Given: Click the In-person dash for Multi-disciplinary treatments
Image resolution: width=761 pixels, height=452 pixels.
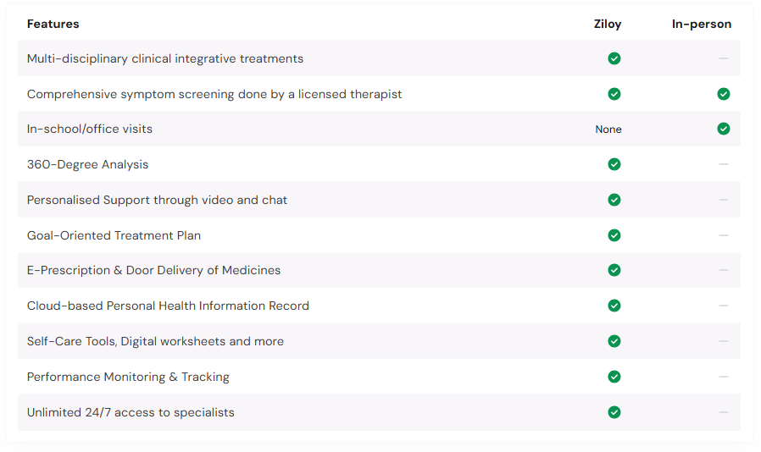Looking at the screenshot, I should 723,58.
